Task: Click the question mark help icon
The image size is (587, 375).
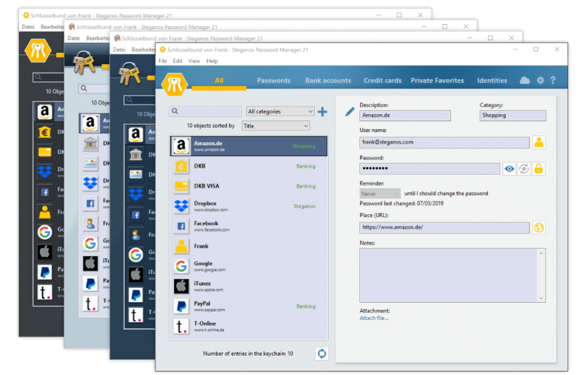Action: click(x=553, y=80)
